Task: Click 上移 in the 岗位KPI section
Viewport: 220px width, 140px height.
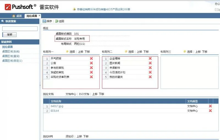Action: [x=79, y=136]
